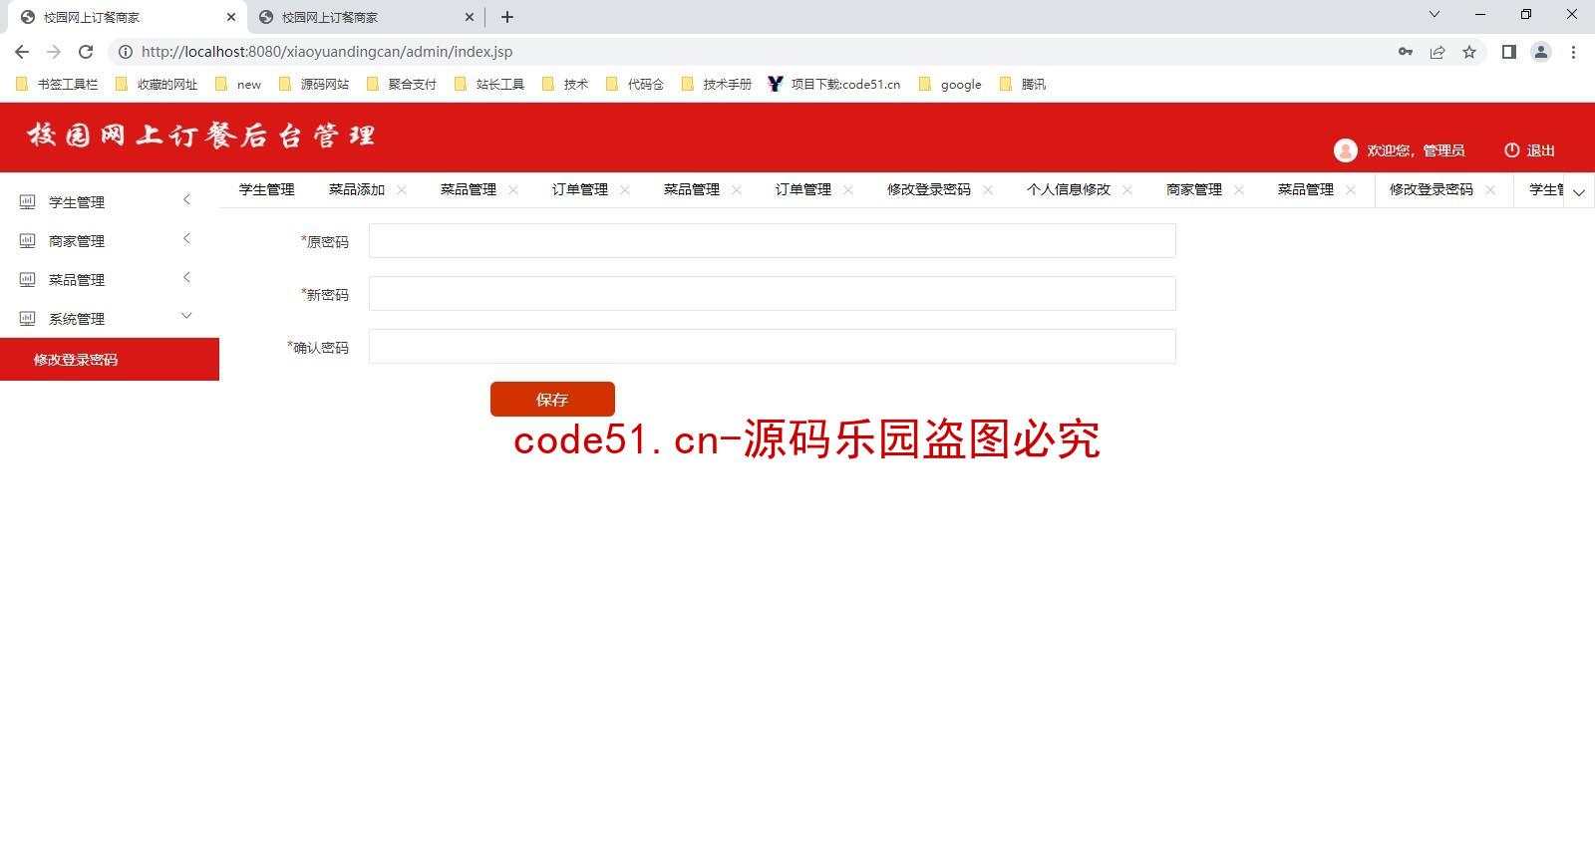
Task: Open the 聚合支付 bookmark folder
Action: (x=402, y=85)
